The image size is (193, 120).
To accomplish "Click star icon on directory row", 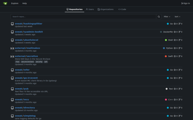I will pyautogui.click(x=175, y=108).
